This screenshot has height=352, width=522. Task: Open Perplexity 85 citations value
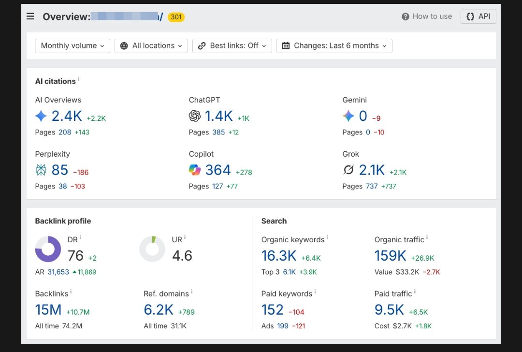[60, 170]
